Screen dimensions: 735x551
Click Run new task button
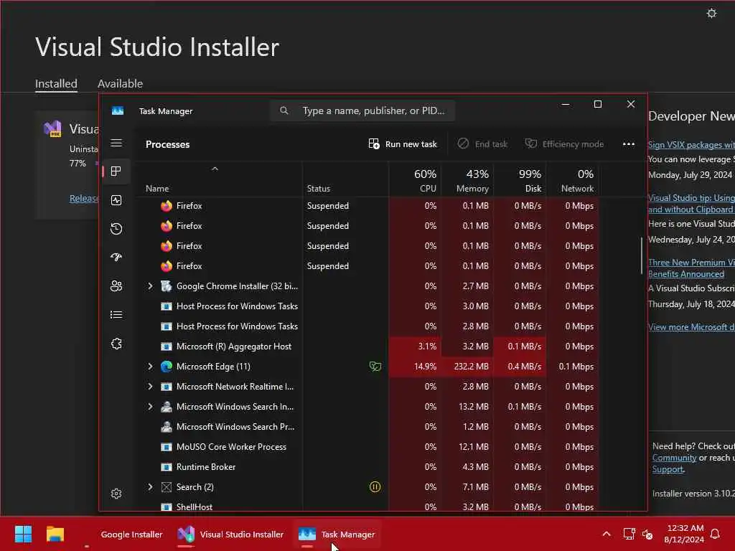click(x=403, y=144)
